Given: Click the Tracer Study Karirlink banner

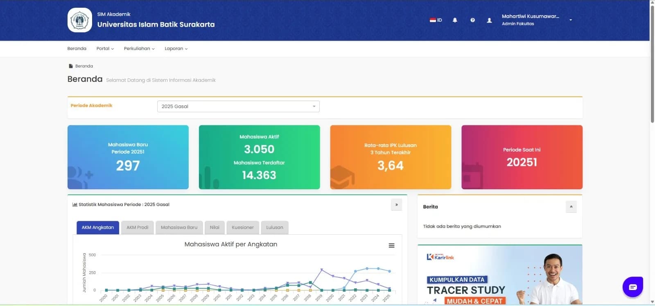Looking at the screenshot, I should (x=500, y=275).
